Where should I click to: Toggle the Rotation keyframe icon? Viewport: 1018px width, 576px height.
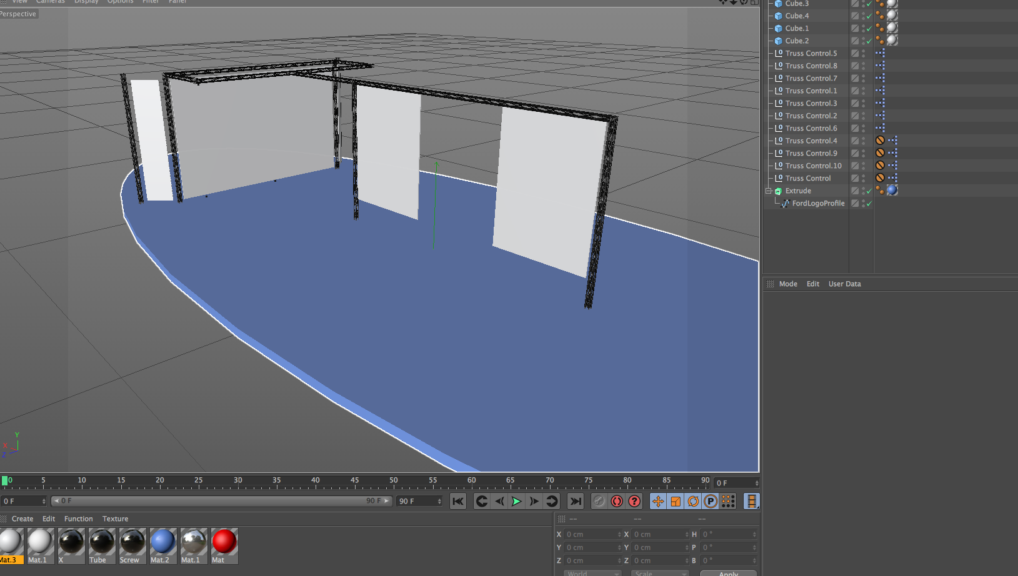[x=693, y=501]
